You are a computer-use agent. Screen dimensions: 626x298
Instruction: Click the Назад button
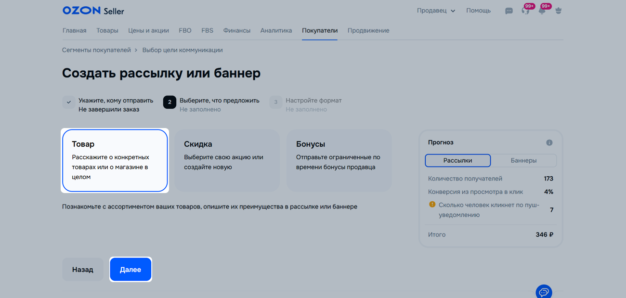[x=82, y=270]
